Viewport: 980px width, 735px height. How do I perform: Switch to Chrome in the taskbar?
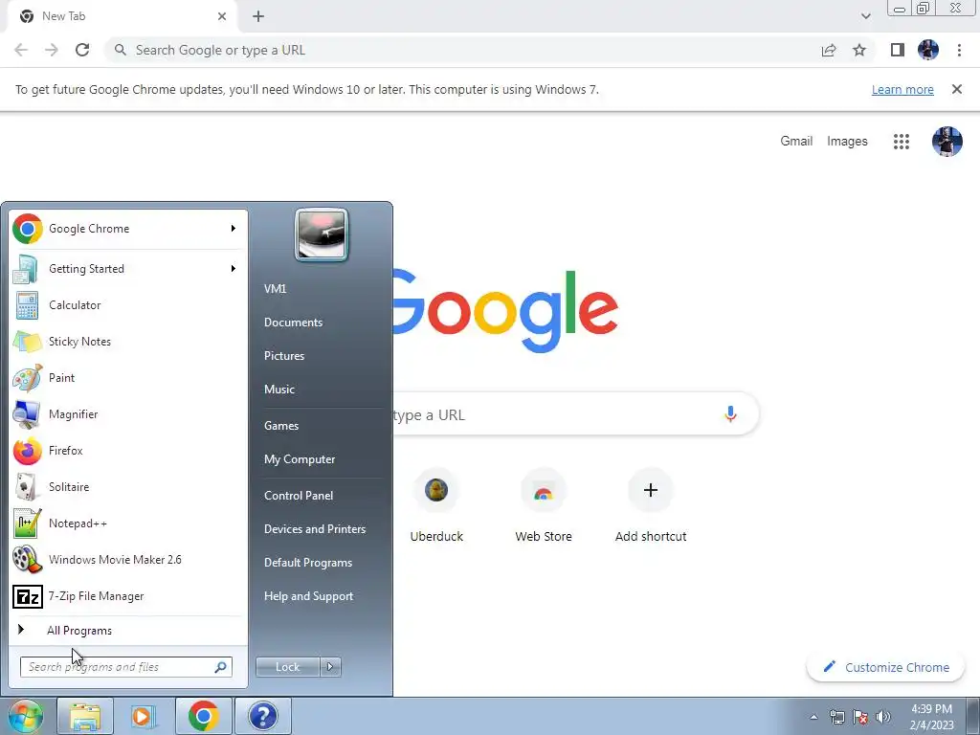tap(203, 716)
